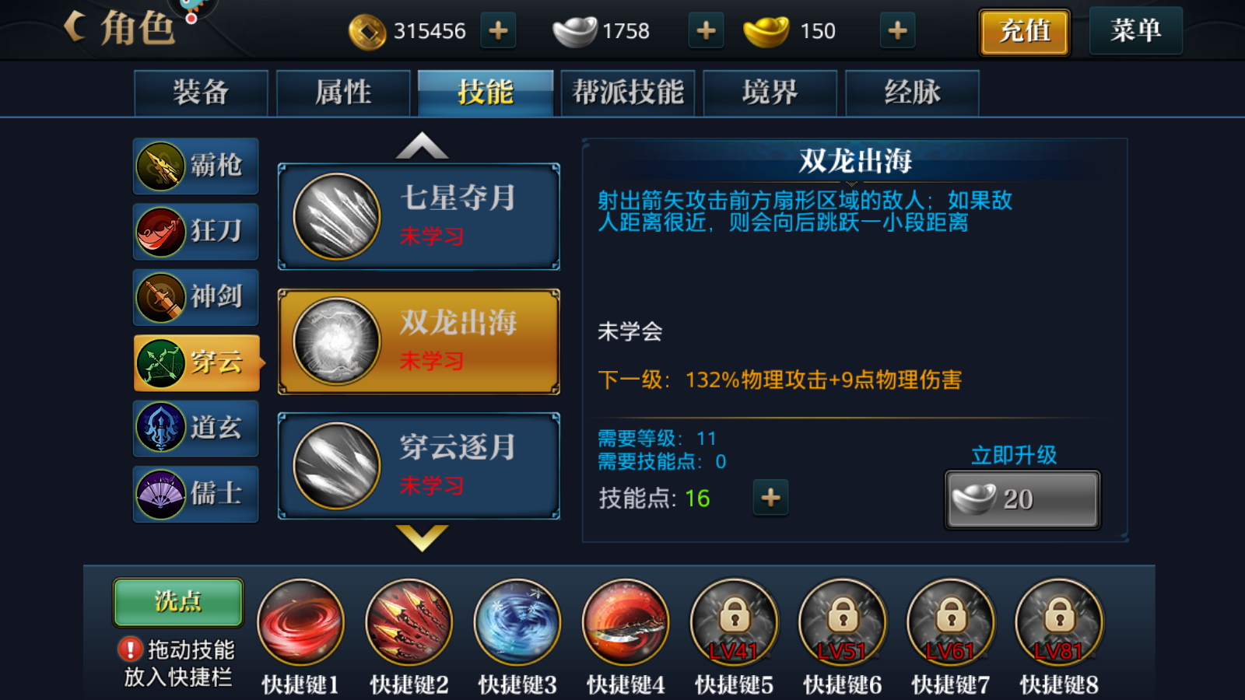Click the green 洗点 reset button
Image resolution: width=1245 pixels, height=700 pixels.
pyautogui.click(x=178, y=602)
